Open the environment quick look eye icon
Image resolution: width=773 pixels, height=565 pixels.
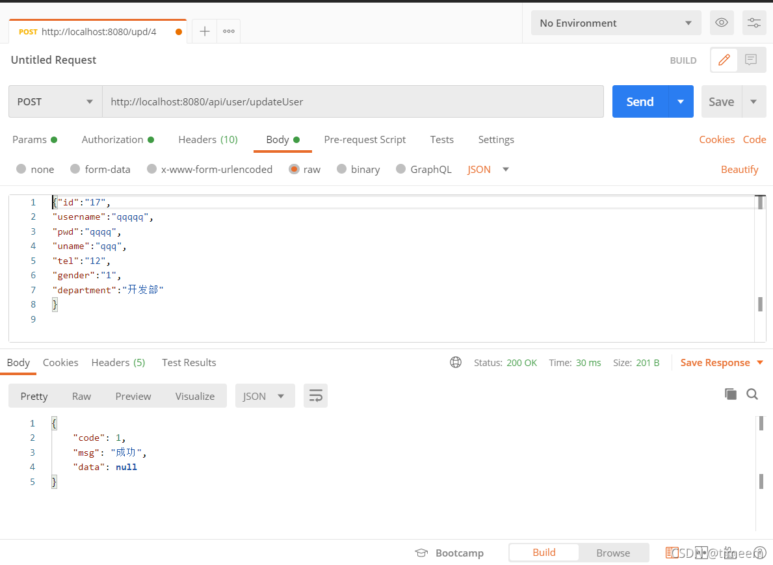point(722,23)
